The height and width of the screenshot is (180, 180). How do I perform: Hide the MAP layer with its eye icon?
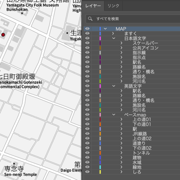[x=87, y=29]
